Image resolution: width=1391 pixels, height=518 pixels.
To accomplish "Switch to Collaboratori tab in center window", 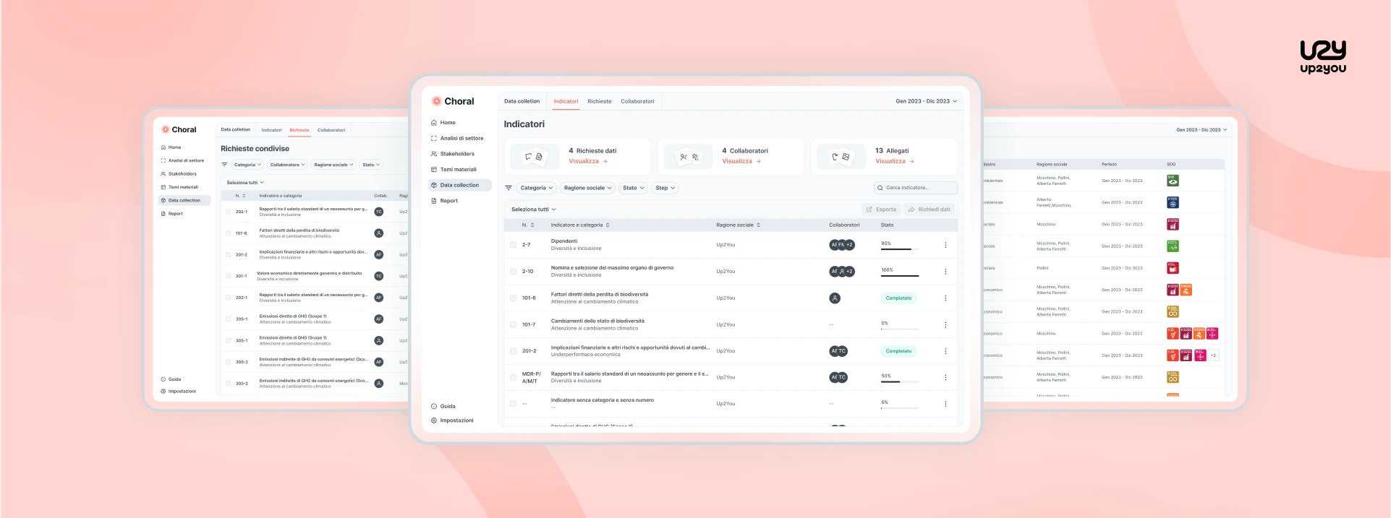I will click(637, 101).
